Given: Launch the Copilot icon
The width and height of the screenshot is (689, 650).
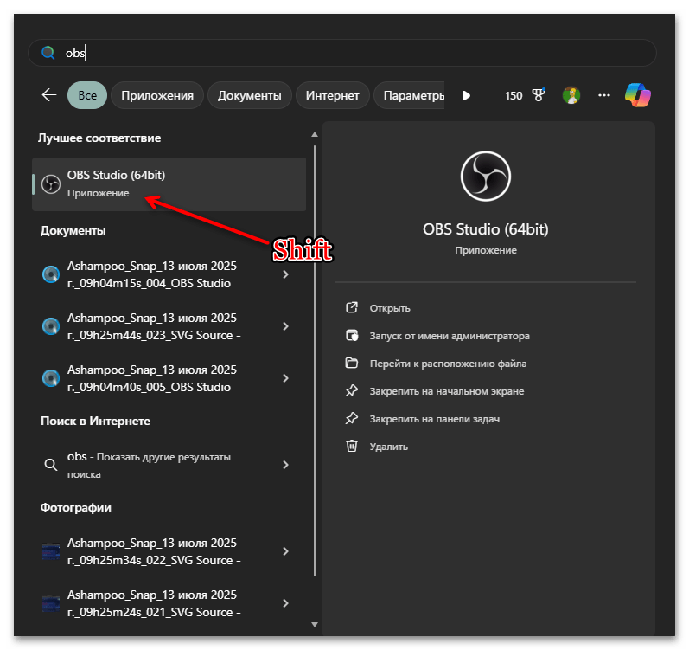Looking at the screenshot, I should click(638, 95).
